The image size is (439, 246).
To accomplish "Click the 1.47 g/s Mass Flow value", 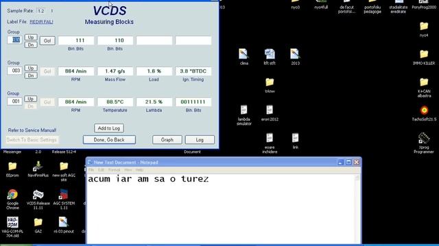I will point(115,71).
